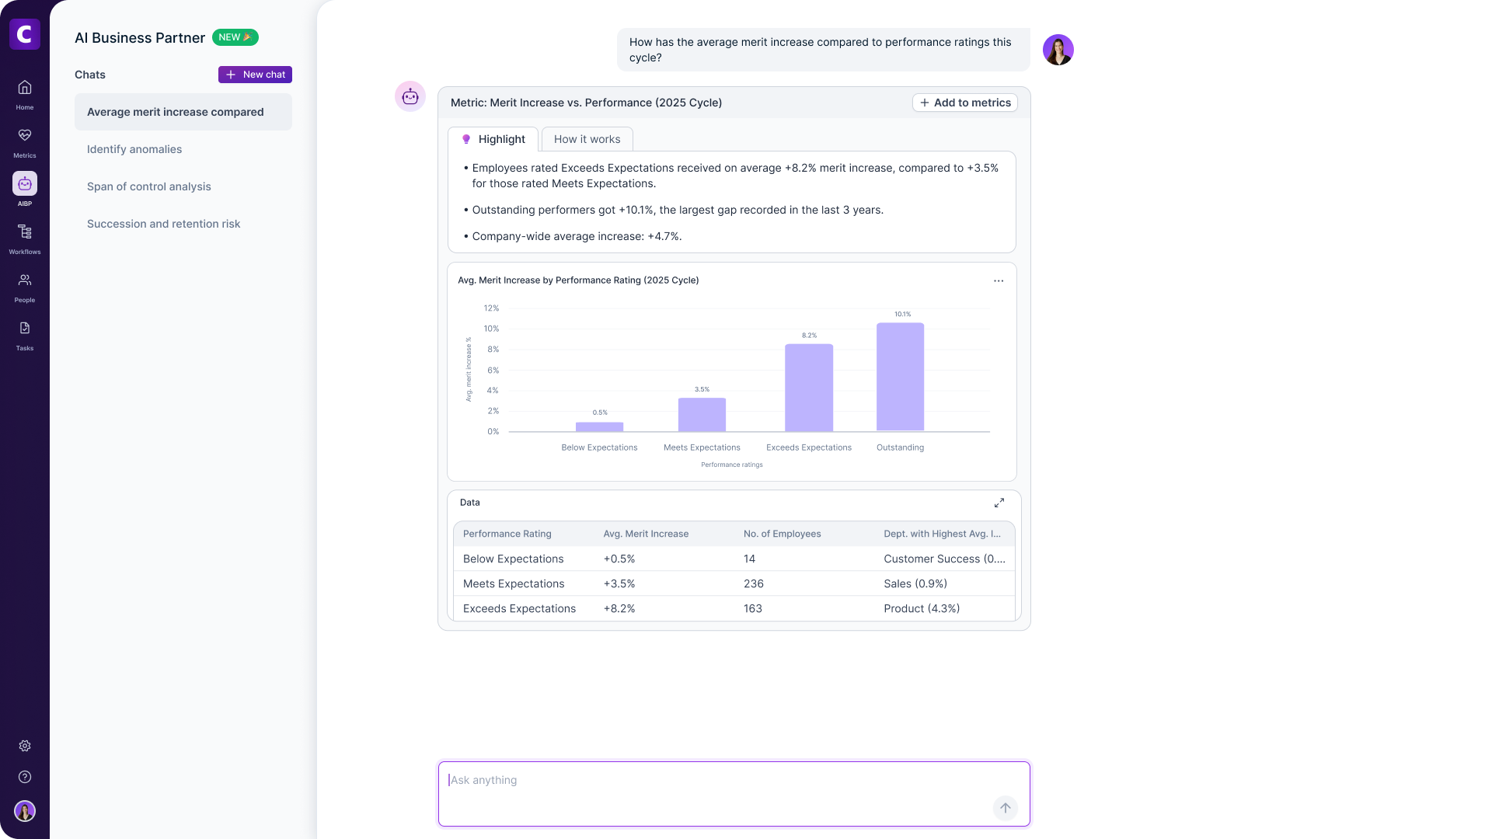The width and height of the screenshot is (1492, 839).
Task: Click the Outstanding bar in chart
Action: point(900,377)
